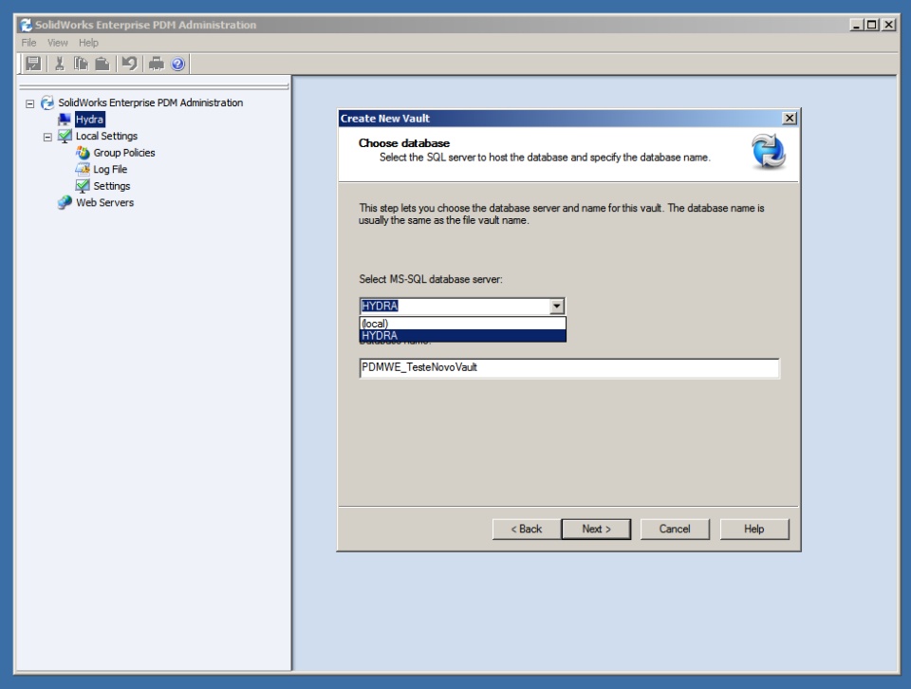911x689 pixels.
Task: Click the Local Settings checkmark icon
Action: (65, 137)
